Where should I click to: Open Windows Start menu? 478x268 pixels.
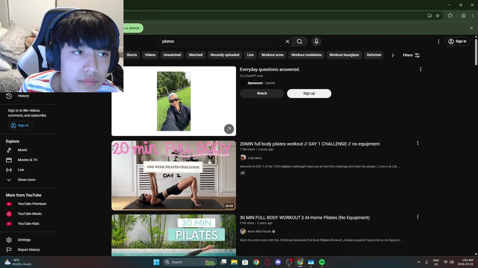(156, 262)
